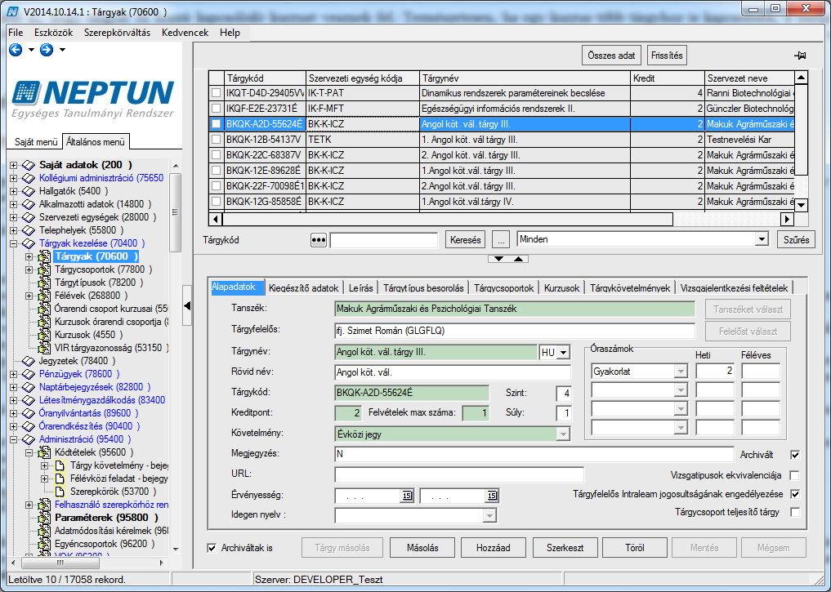Check the row checkbox for IKQT-D4D-29405VV
This screenshot has height=592, width=831.
tap(216, 92)
